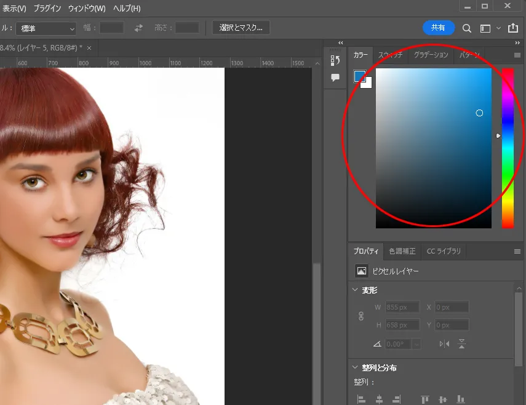Collapse the 整列と分布 section
The width and height of the screenshot is (526, 405).
355,367
